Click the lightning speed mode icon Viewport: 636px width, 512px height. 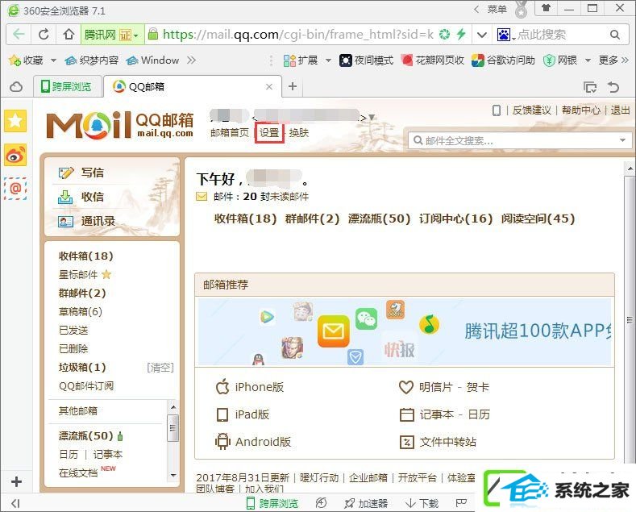(x=461, y=35)
